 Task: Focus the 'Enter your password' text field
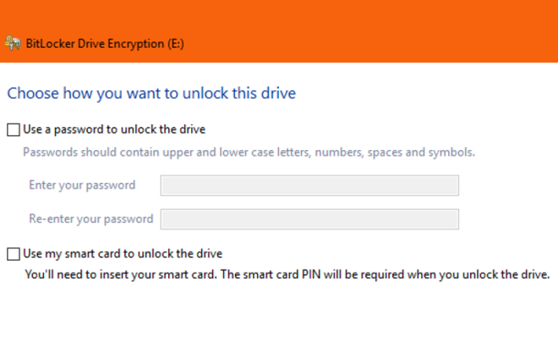(x=309, y=186)
